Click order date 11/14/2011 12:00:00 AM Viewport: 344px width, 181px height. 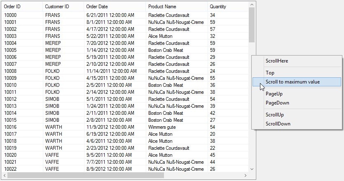(x=115, y=71)
